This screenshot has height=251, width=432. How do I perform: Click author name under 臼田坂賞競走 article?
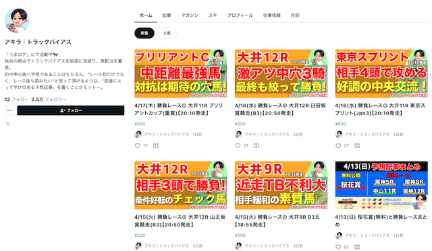coord(267,135)
